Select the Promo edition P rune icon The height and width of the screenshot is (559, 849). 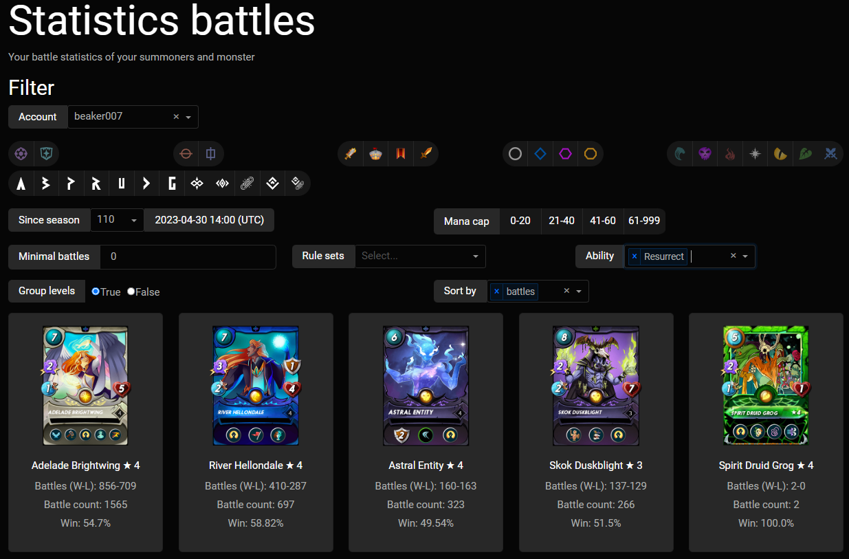tap(71, 184)
